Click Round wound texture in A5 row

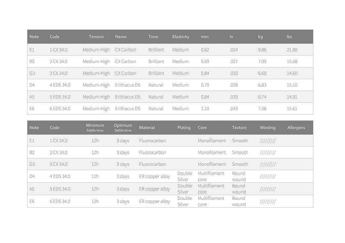(239, 189)
